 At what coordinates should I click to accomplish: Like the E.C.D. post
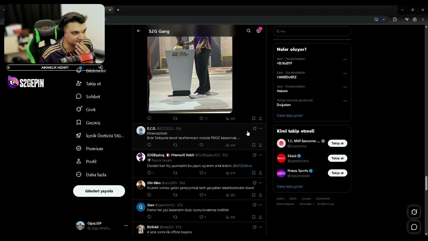pos(201,145)
